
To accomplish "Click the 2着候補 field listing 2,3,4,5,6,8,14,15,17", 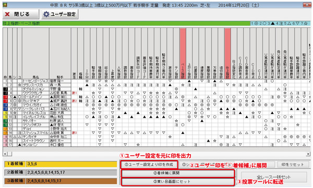I will pyautogui.click(x=71, y=172).
